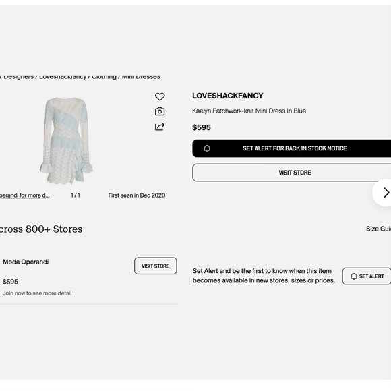The image size is (391, 391).
Task: Click the heart wishlist icon
Action: pyautogui.click(x=160, y=96)
